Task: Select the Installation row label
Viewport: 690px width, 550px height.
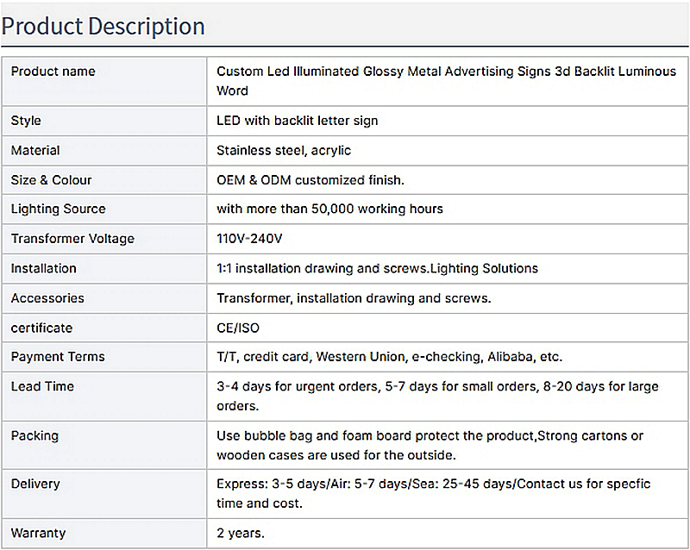Action: (44, 268)
